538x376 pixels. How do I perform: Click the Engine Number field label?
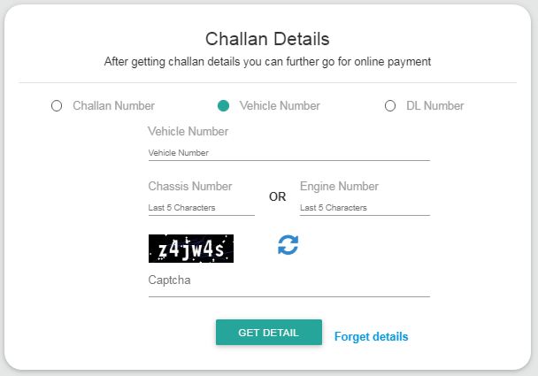(x=339, y=186)
